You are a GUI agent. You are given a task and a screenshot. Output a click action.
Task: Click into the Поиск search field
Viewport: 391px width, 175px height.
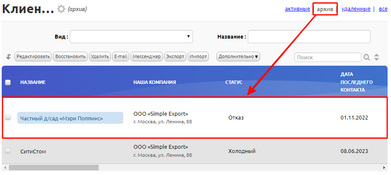[x=327, y=57]
